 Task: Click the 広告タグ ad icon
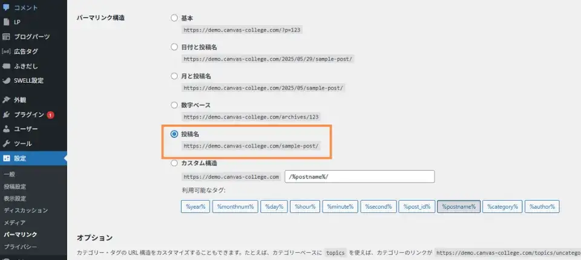click(6, 51)
